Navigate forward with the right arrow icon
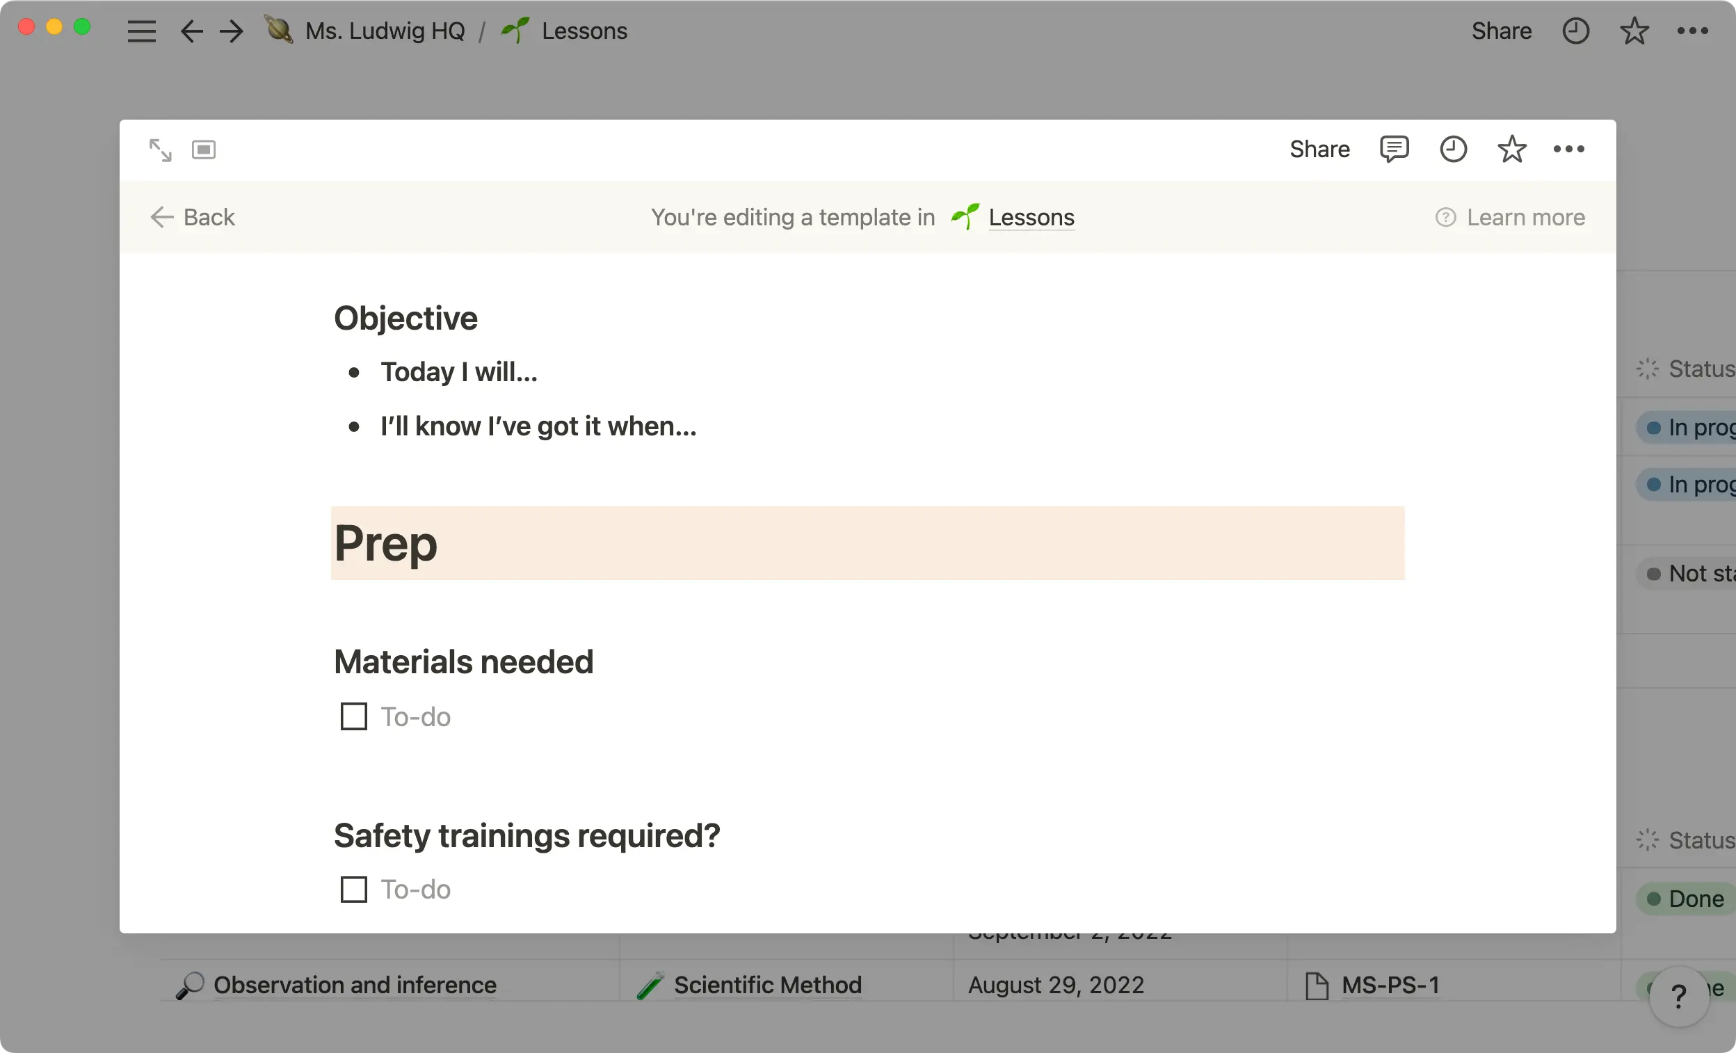The image size is (1736, 1053). pyautogui.click(x=231, y=31)
